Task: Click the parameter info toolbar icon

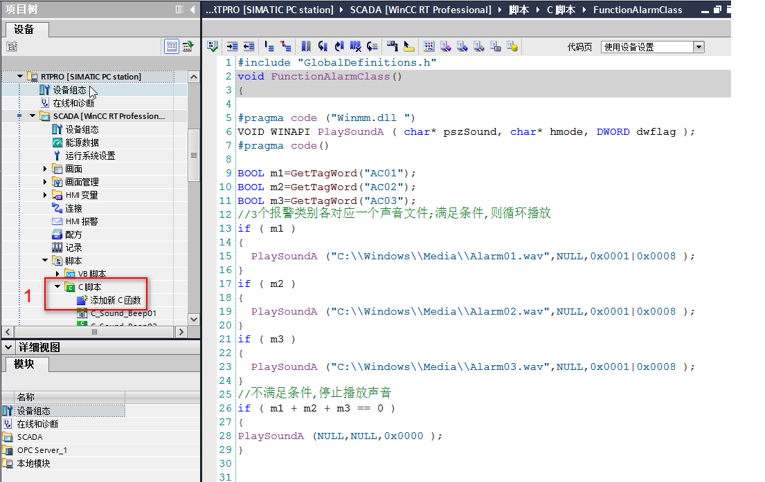Action: pos(393,46)
